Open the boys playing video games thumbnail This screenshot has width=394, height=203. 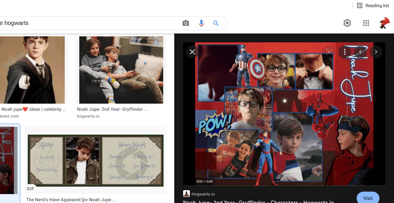click(121, 70)
